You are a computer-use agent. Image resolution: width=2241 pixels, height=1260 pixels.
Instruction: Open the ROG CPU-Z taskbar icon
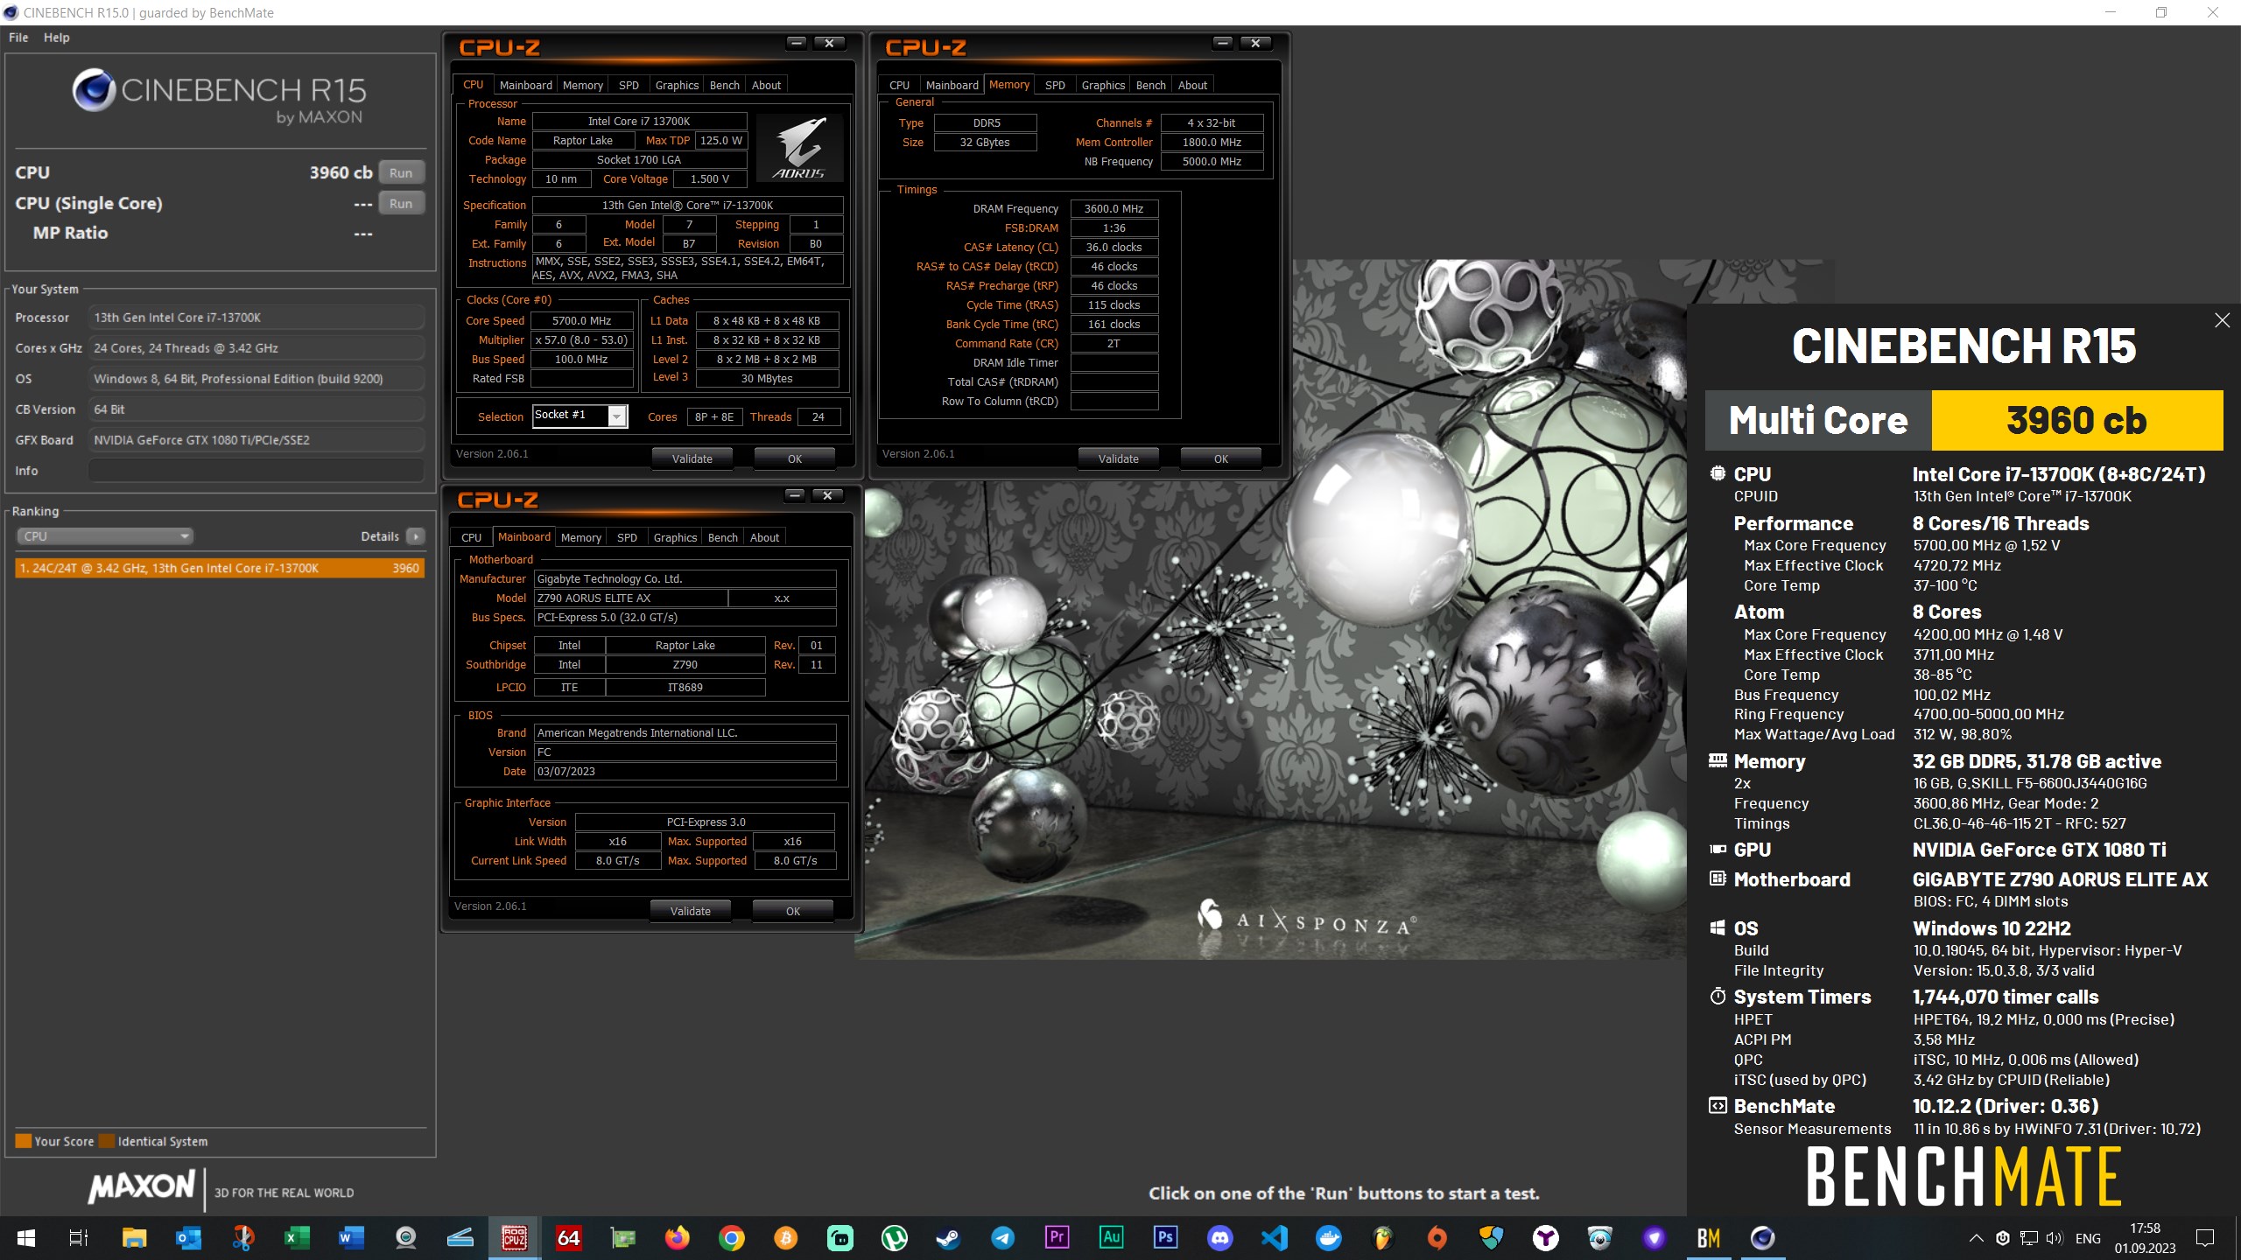(x=515, y=1237)
